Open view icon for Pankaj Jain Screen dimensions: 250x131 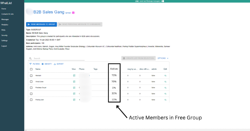click(x=74, y=100)
